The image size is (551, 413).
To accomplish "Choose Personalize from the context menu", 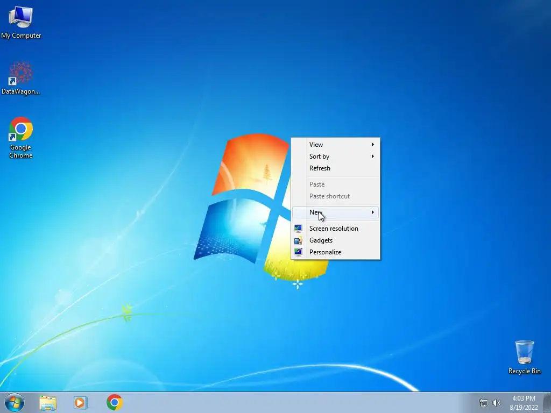I will 336,252.
